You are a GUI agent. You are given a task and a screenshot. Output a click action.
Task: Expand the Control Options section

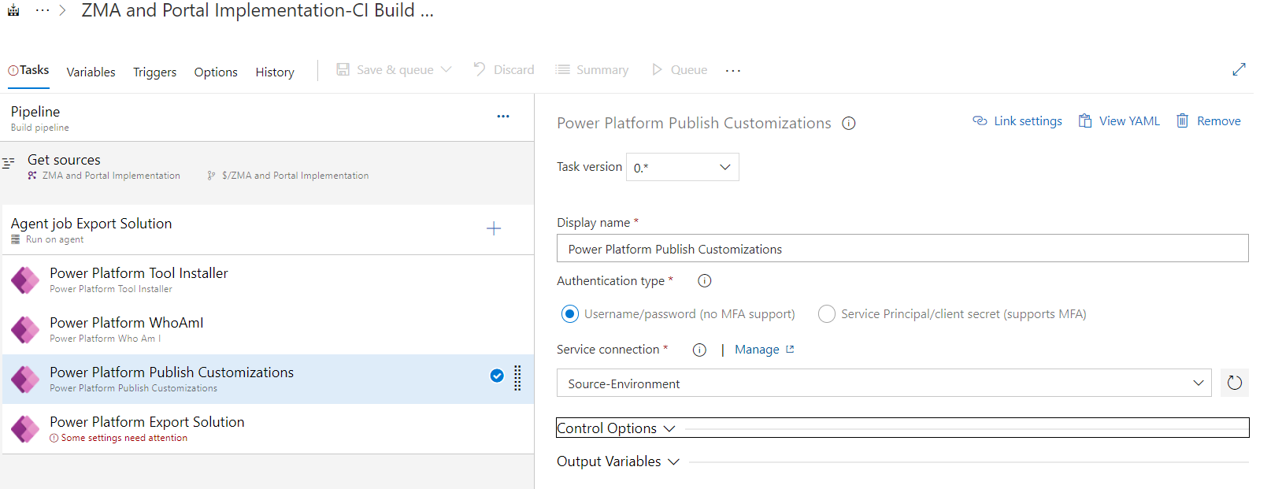[x=616, y=428]
